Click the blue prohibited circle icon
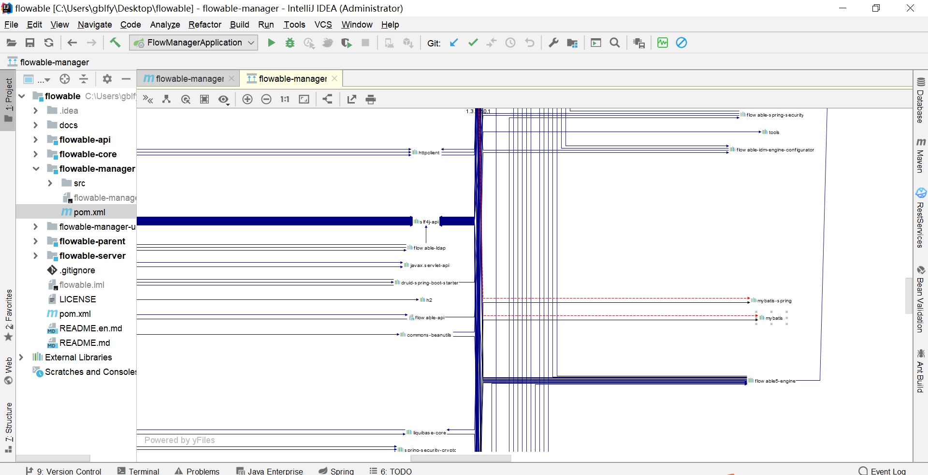Screen dimensions: 928x475 (x=681, y=43)
